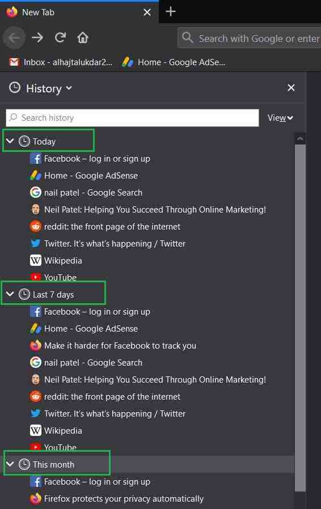Collapse the This month group
Image resolution: width=321 pixels, height=509 pixels.
pos(10,464)
